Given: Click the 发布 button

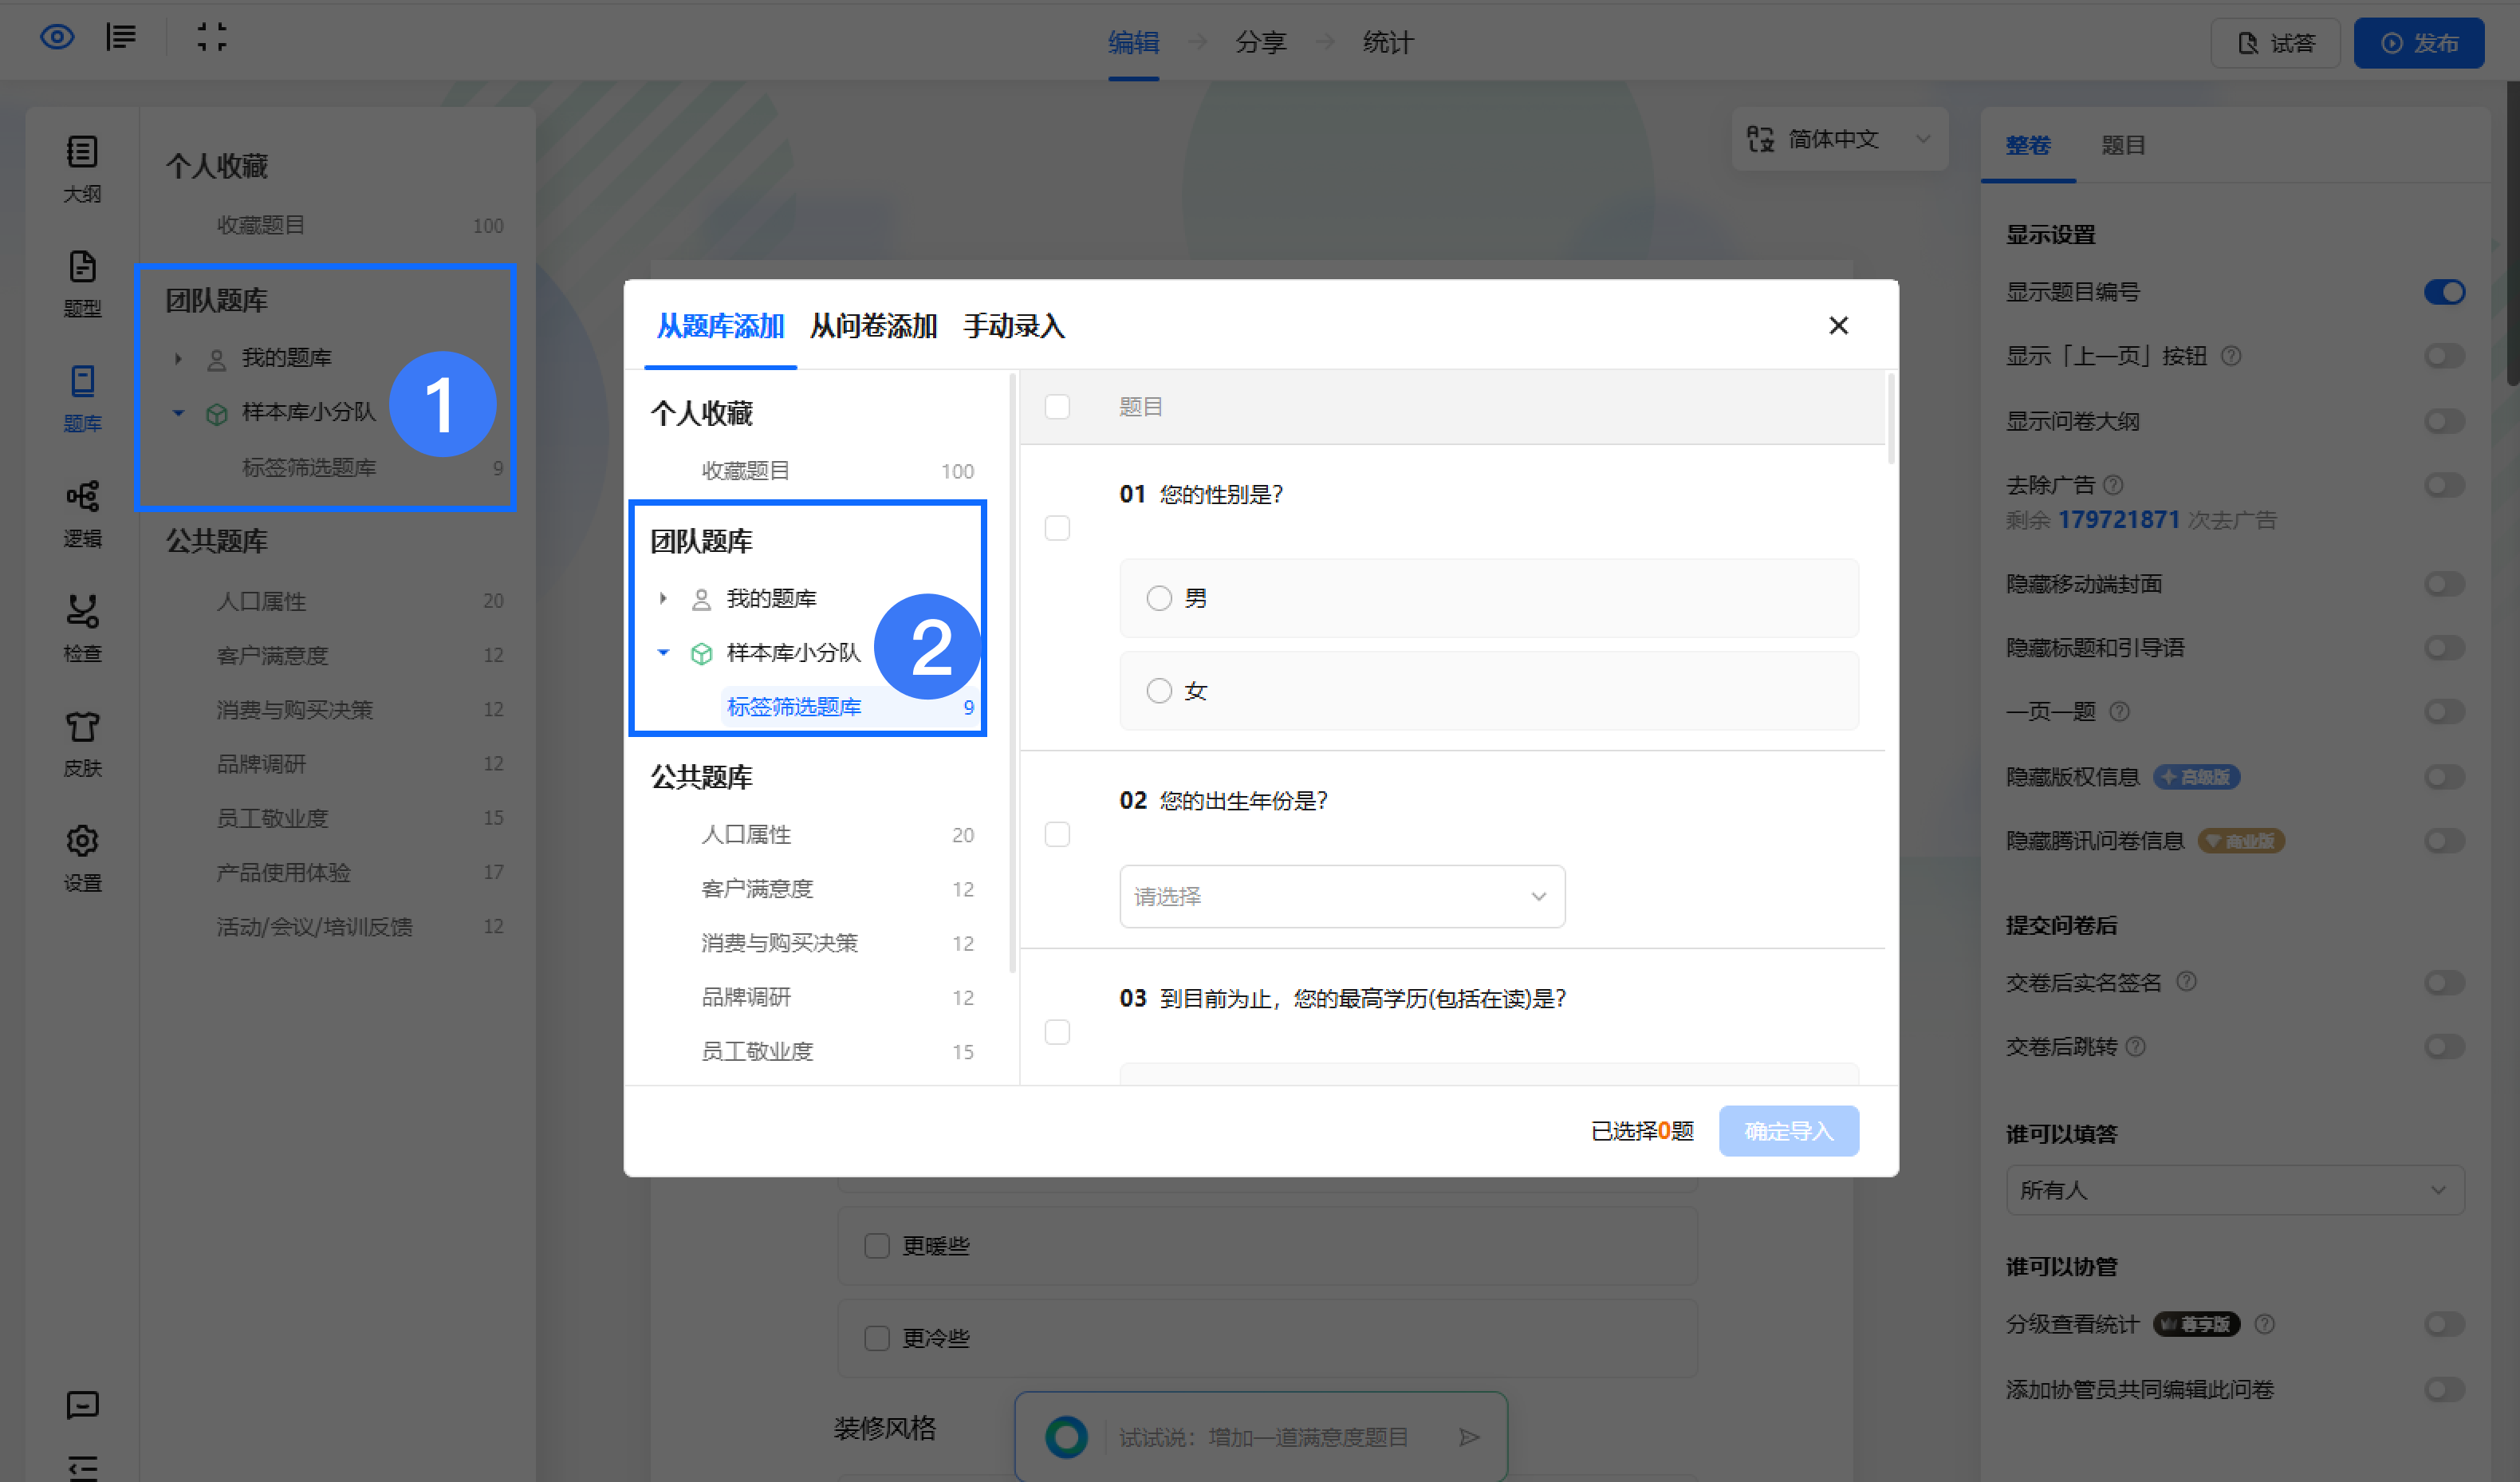Looking at the screenshot, I should (2419, 43).
